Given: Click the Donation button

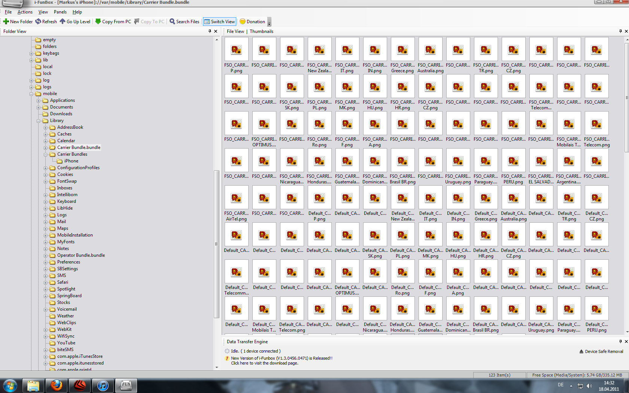Looking at the screenshot, I should click(252, 21).
